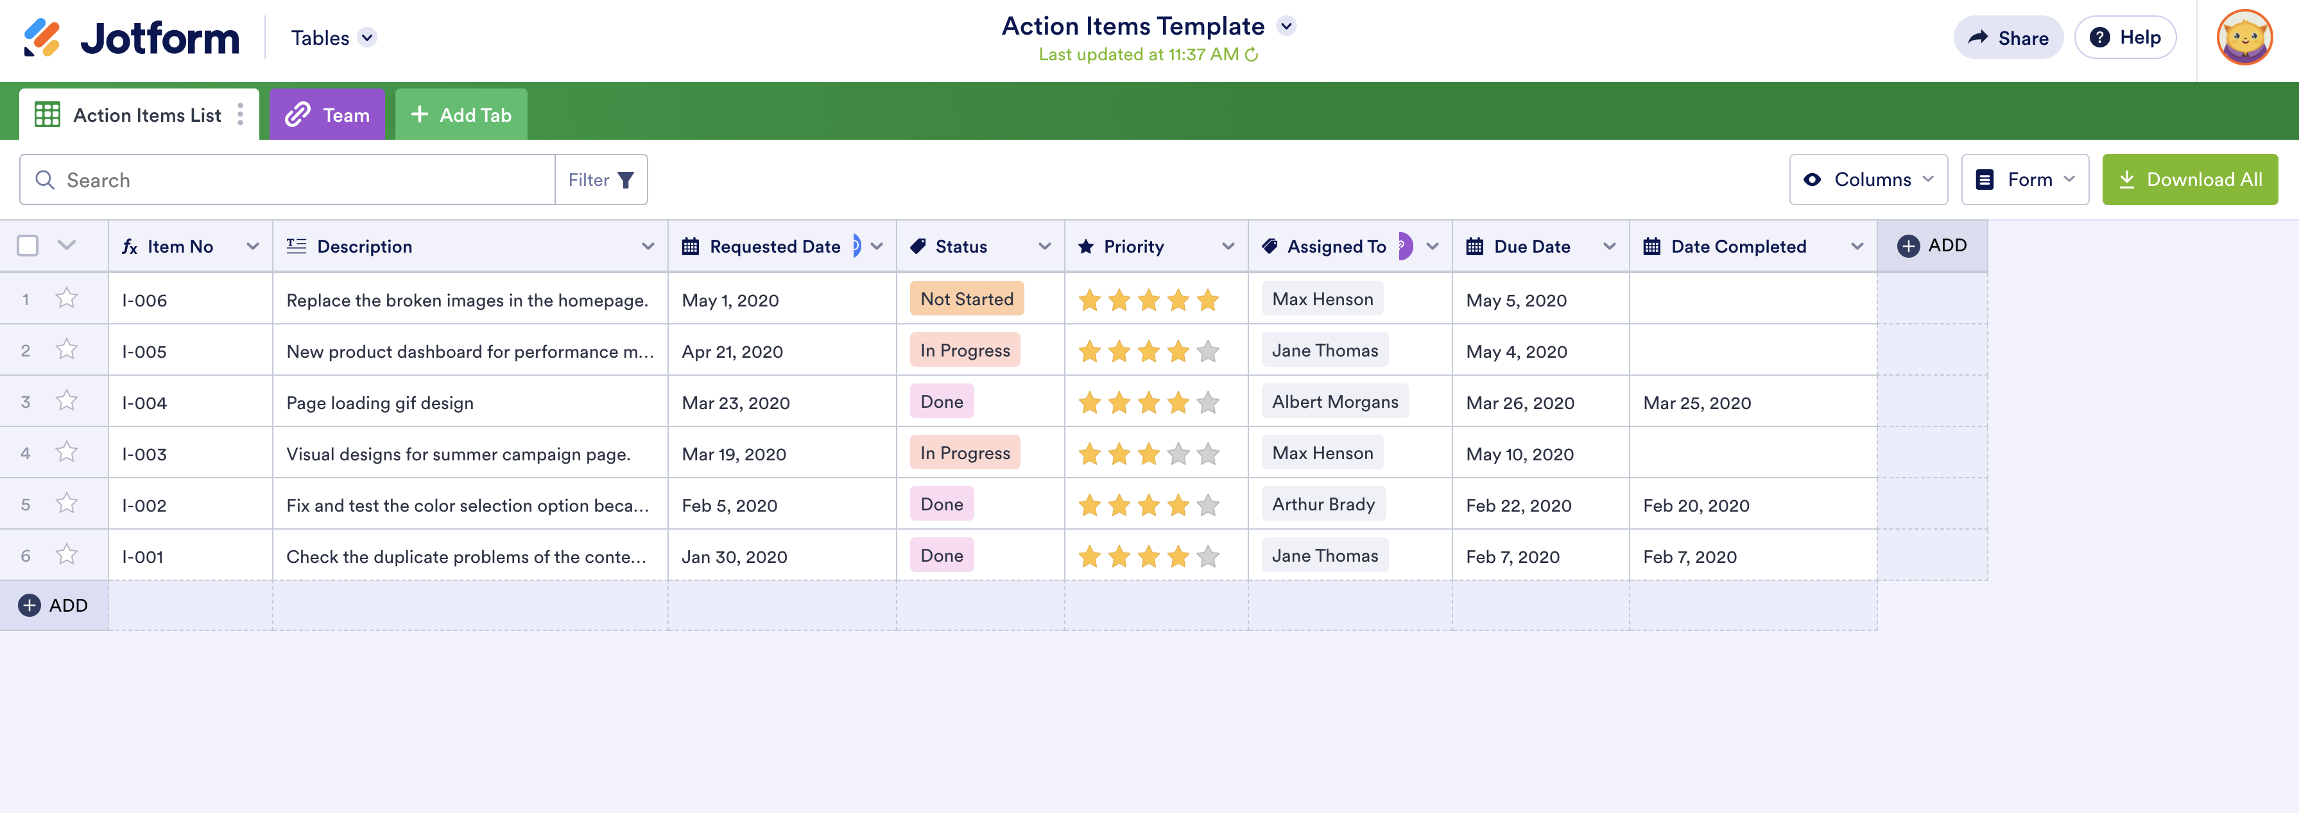
Task: Click the Filter funnel icon
Action: click(x=626, y=180)
